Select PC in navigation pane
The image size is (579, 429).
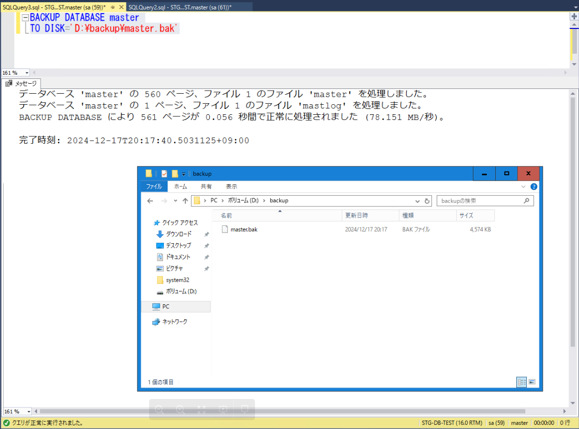tap(176, 306)
